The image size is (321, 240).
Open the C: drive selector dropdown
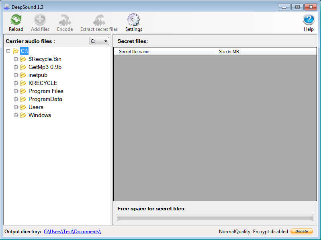pos(99,41)
